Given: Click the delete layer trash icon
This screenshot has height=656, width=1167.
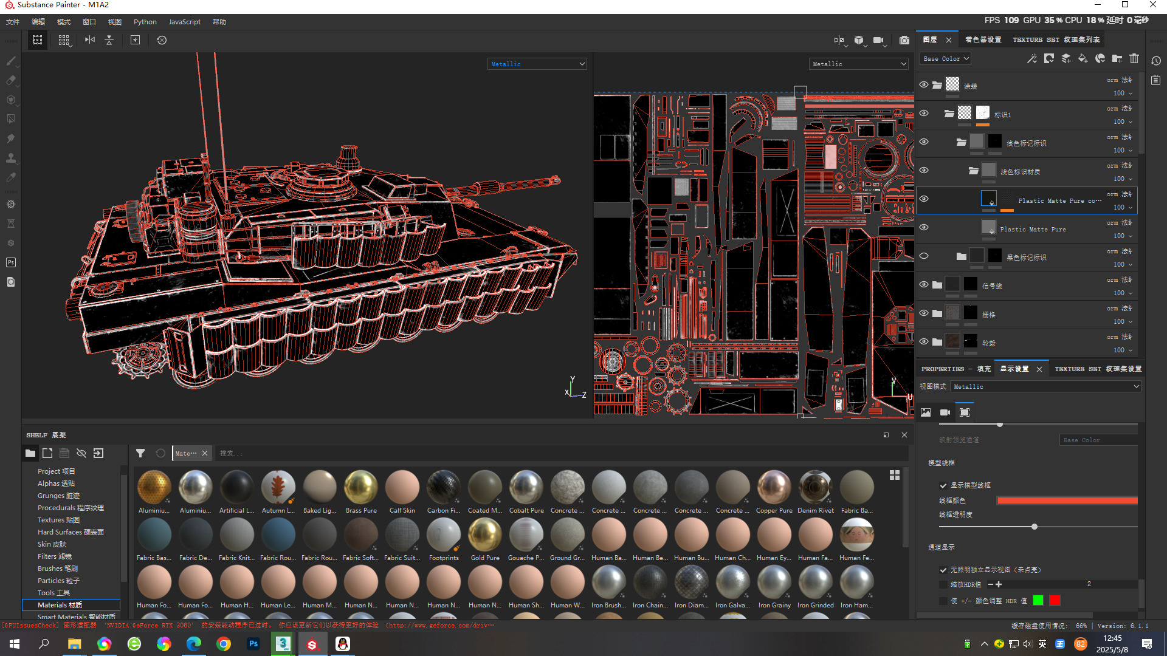Looking at the screenshot, I should pyautogui.click(x=1134, y=59).
